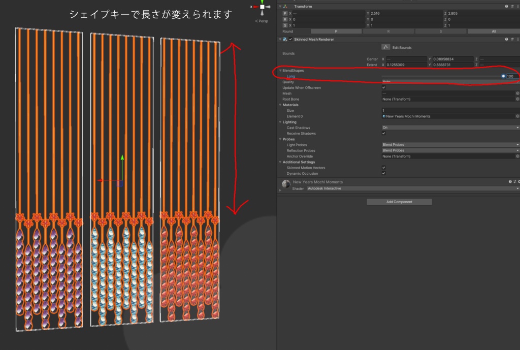The image size is (520, 350).
Task: Click the Extent X field 0.1255309
Action: [x=406, y=65]
